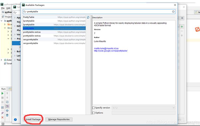Select lprettytable from pypi.python.org

(54, 21)
